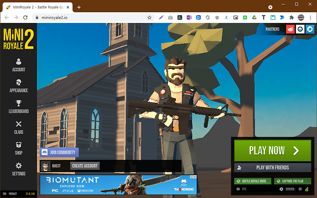Go to the Shop
The width and height of the screenshot is (317, 198).
pos(19,148)
